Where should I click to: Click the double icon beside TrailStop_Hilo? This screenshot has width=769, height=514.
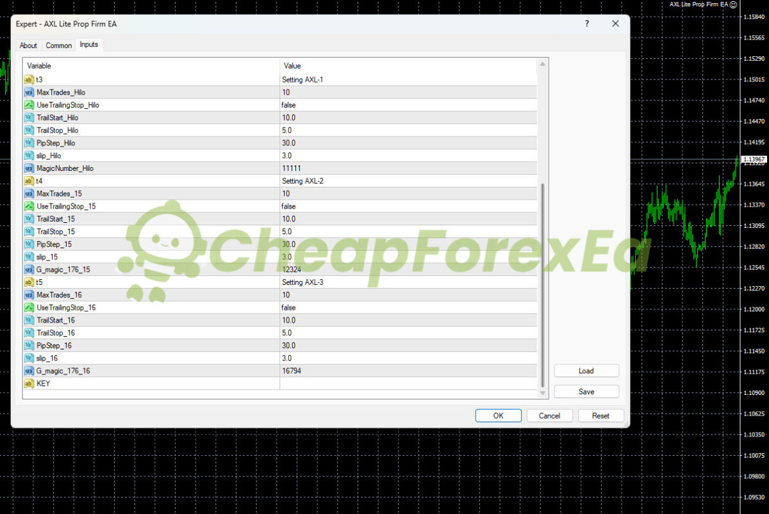(29, 130)
